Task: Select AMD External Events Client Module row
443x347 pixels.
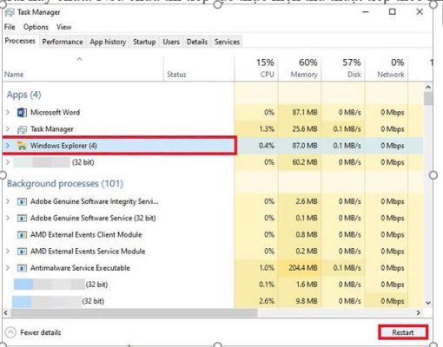Action: click(x=213, y=234)
